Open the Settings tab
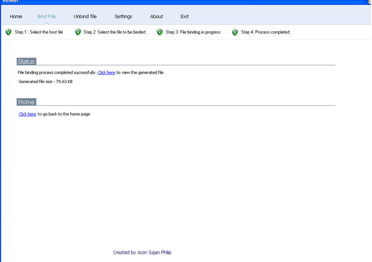 point(123,16)
